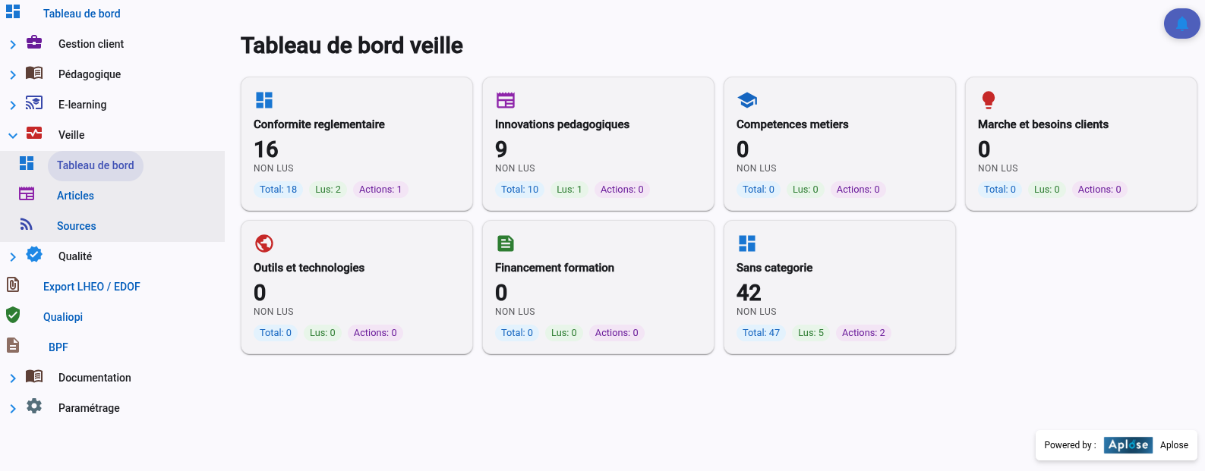
Task: Open the Conformite reglementaire card
Action: click(x=357, y=143)
